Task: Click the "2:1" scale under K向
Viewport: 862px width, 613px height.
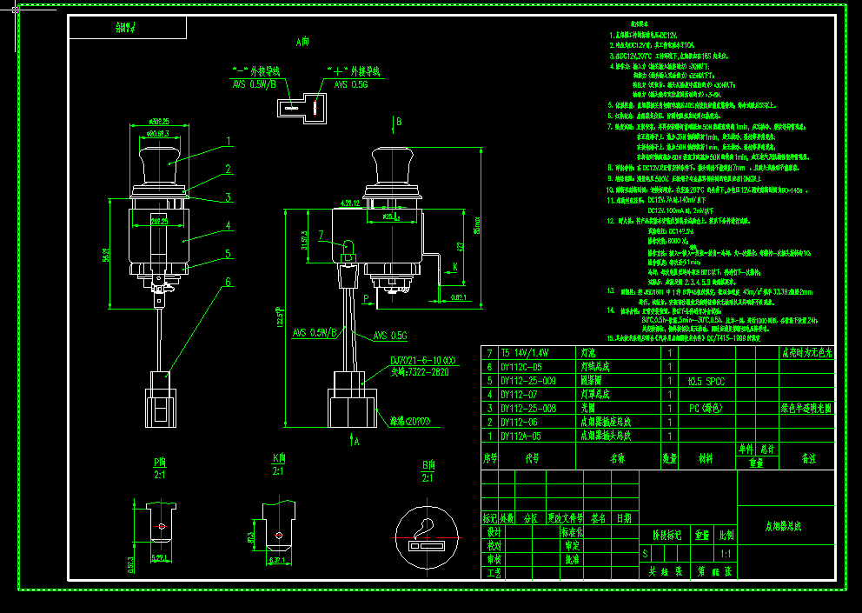Action: point(278,471)
